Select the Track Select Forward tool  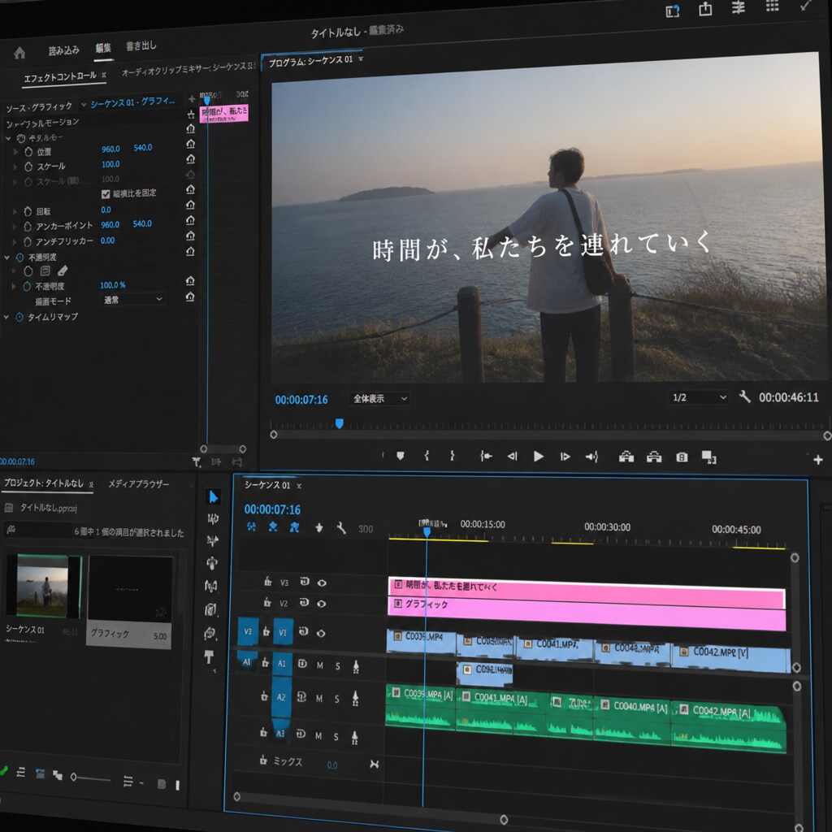click(213, 519)
